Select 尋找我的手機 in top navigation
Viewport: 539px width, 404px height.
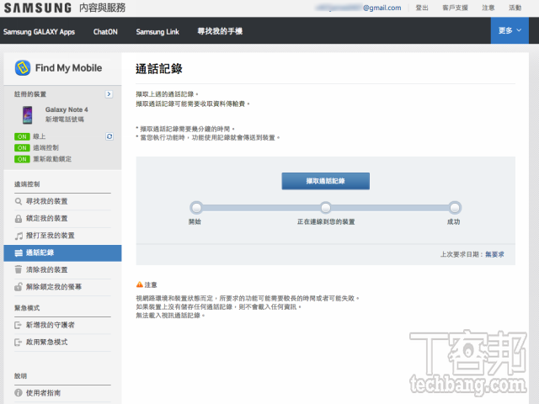click(220, 31)
